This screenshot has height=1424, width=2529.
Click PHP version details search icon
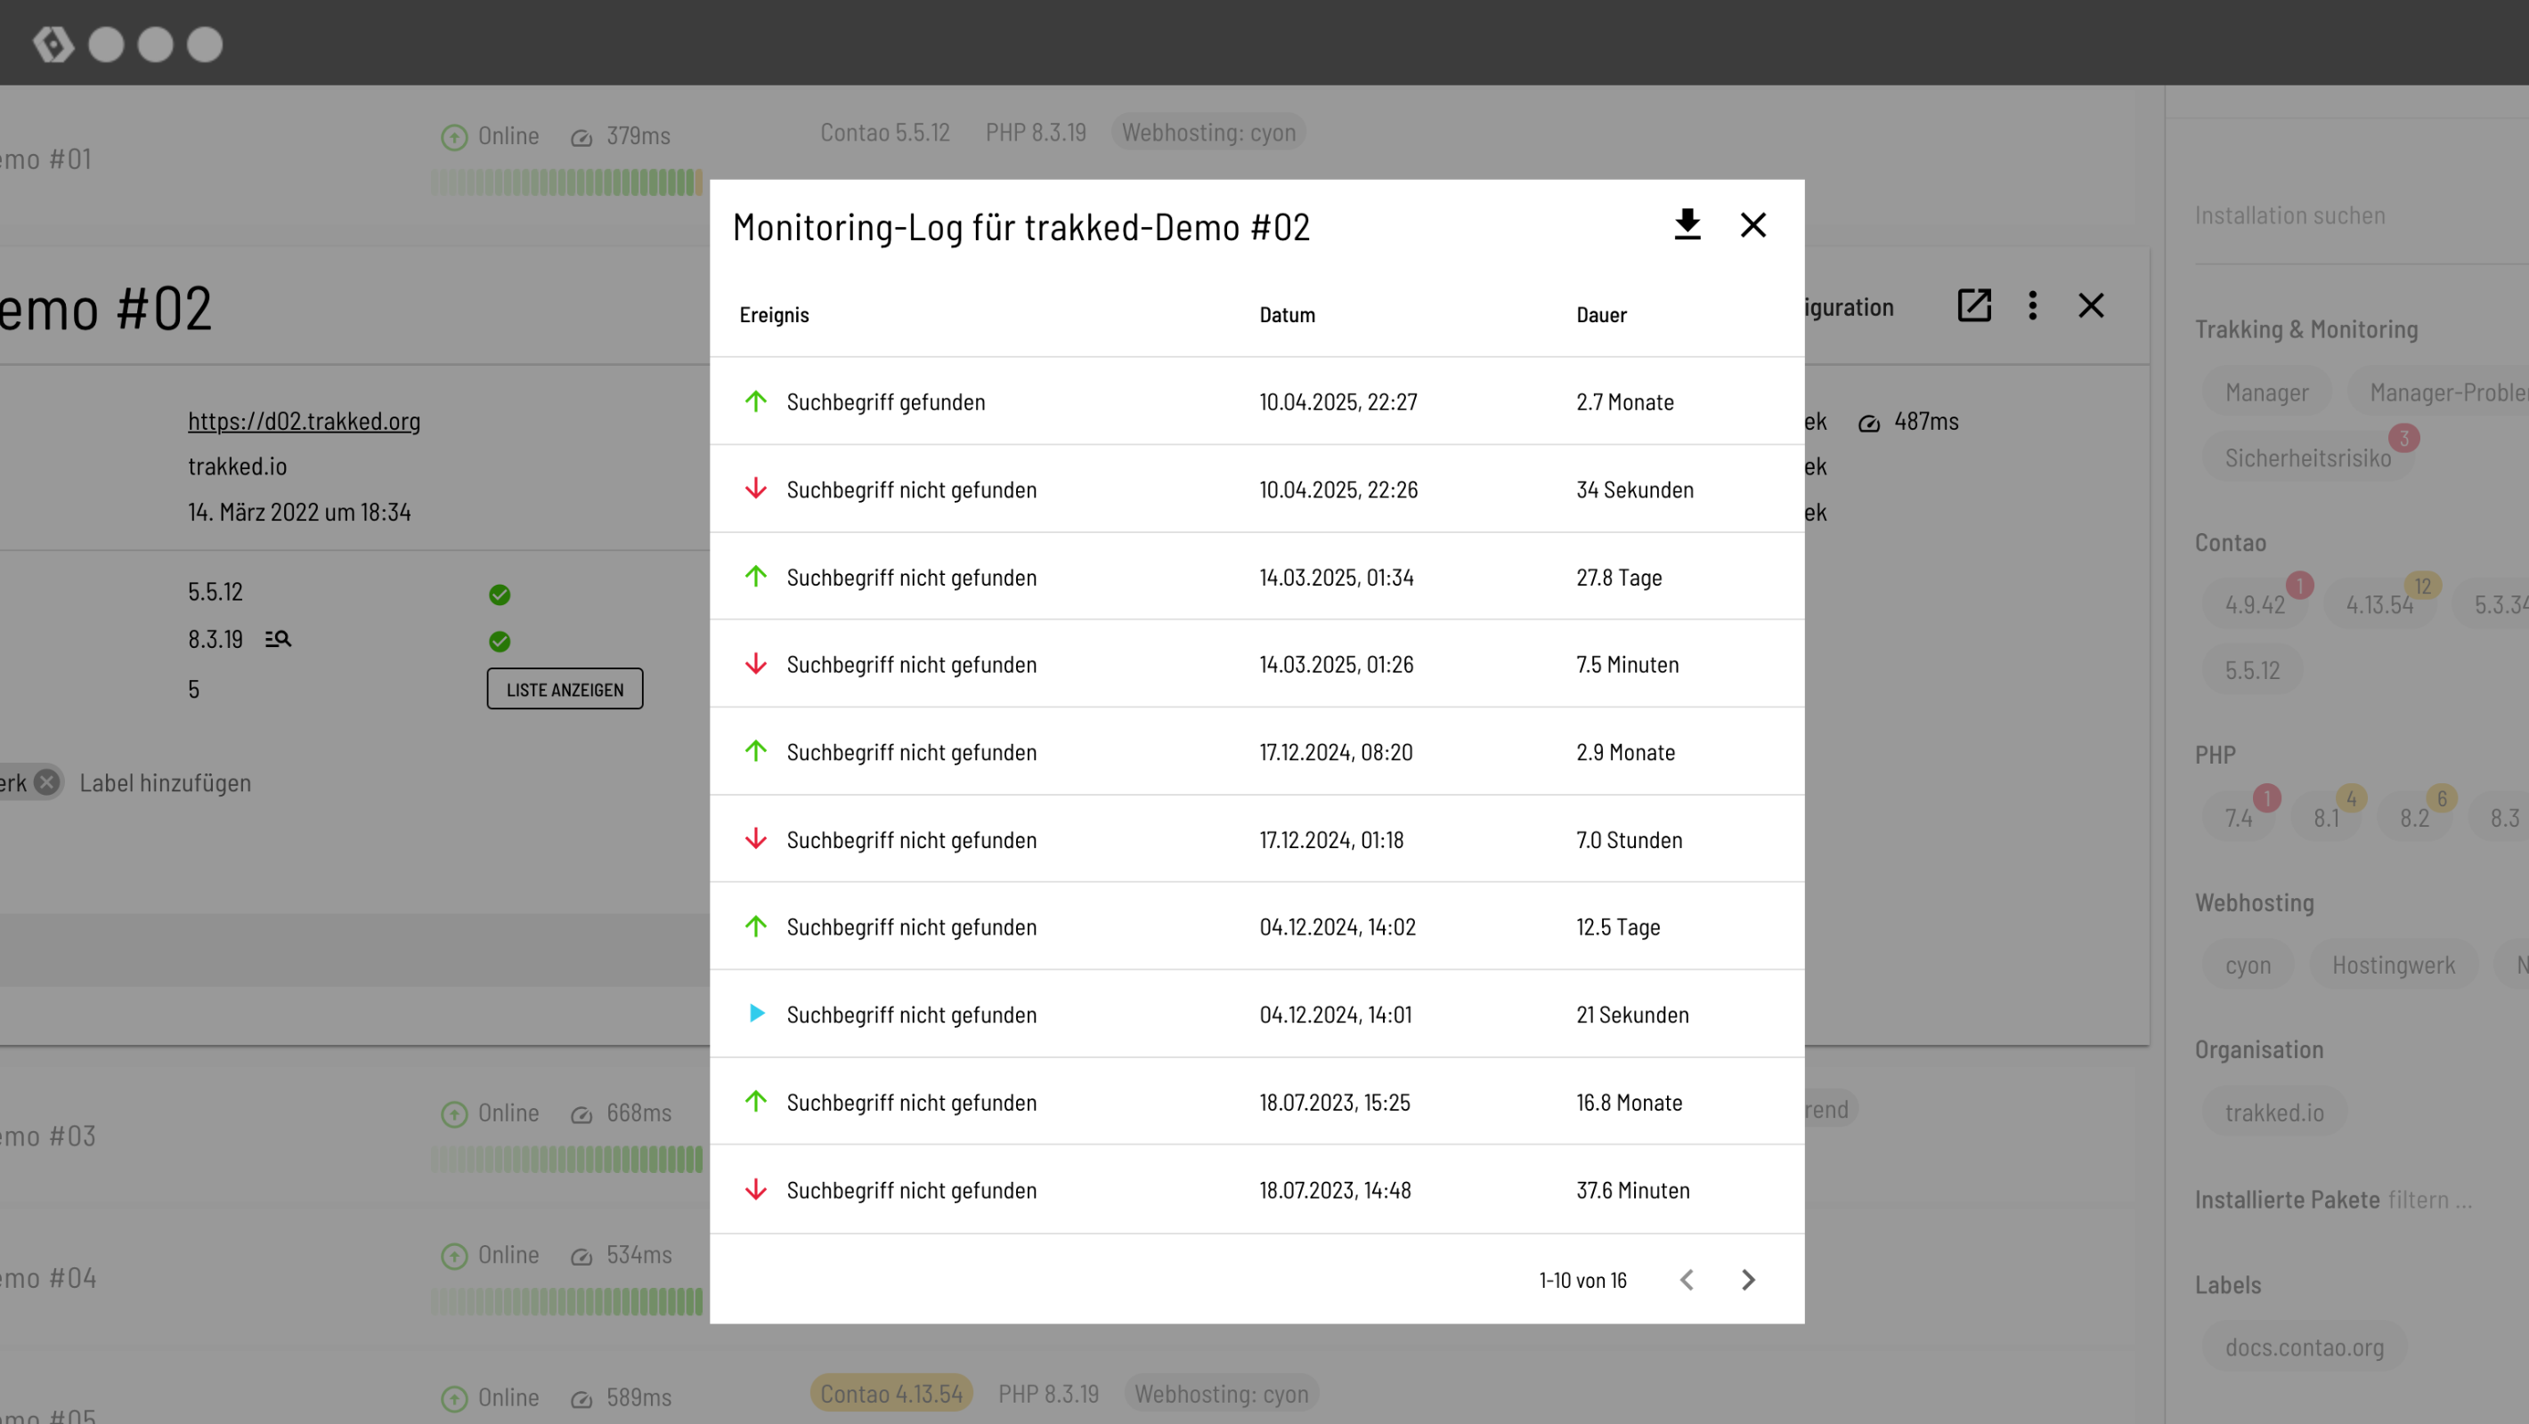[x=278, y=640]
